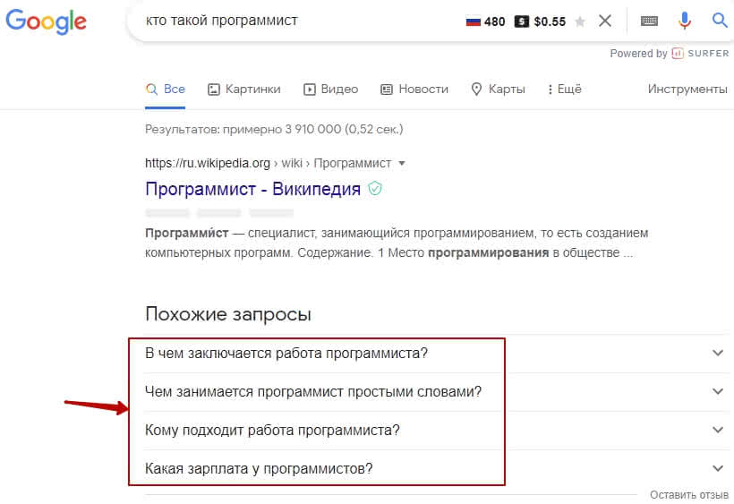Click the Surfer logo link
This screenshot has width=734, height=504.
pos(700,54)
